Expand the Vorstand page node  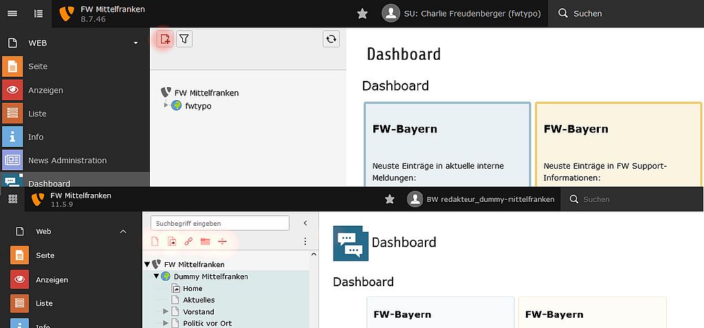click(165, 312)
